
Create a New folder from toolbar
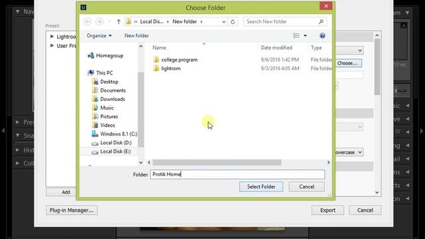click(x=136, y=36)
